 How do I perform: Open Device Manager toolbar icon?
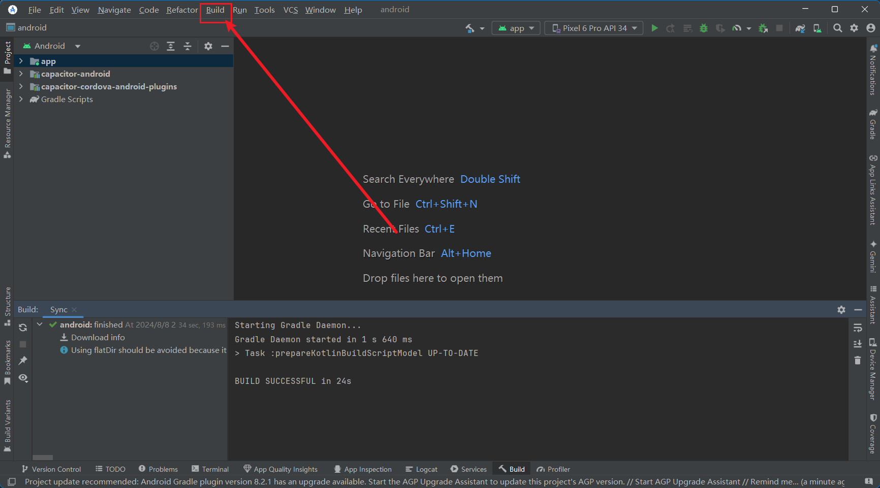817,28
